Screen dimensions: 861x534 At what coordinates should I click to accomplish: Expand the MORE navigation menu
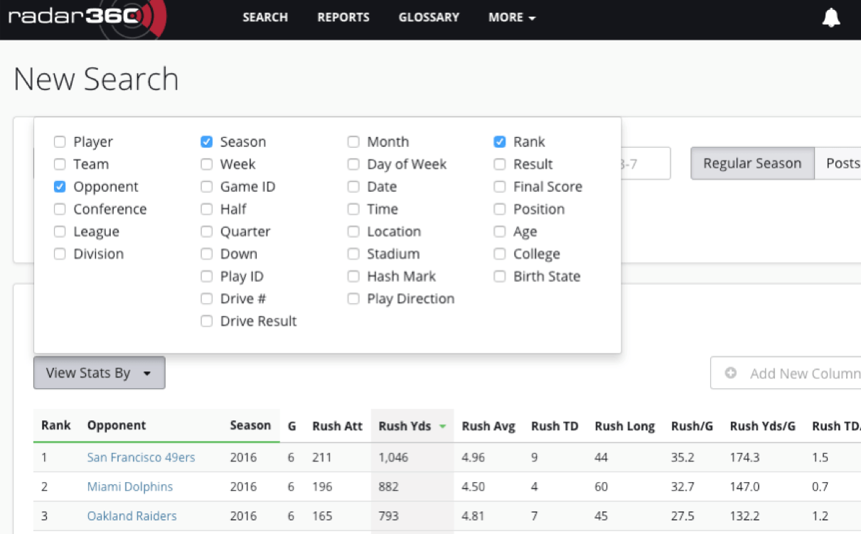511,17
